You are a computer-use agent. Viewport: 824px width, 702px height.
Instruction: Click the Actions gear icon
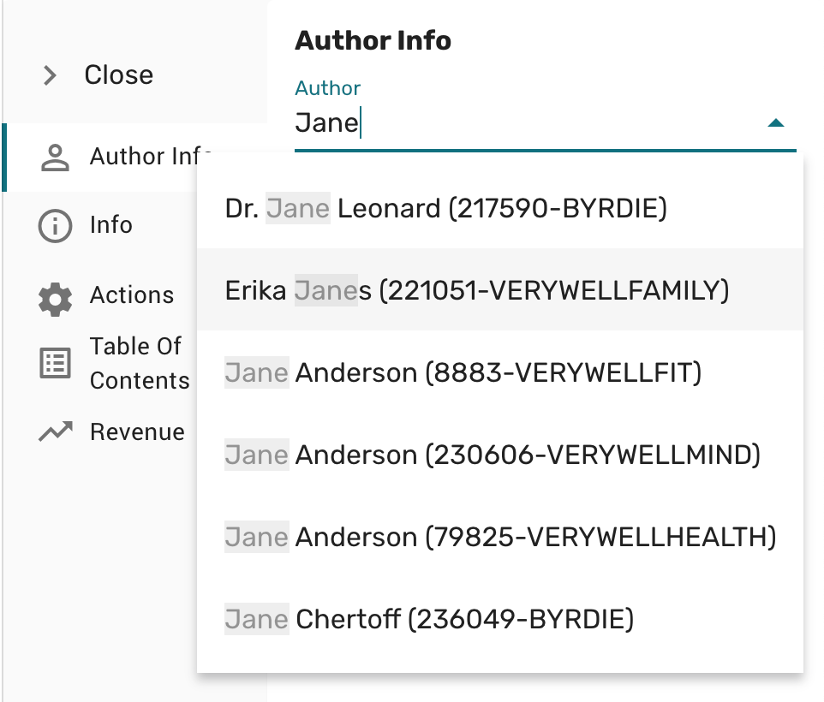click(x=56, y=296)
